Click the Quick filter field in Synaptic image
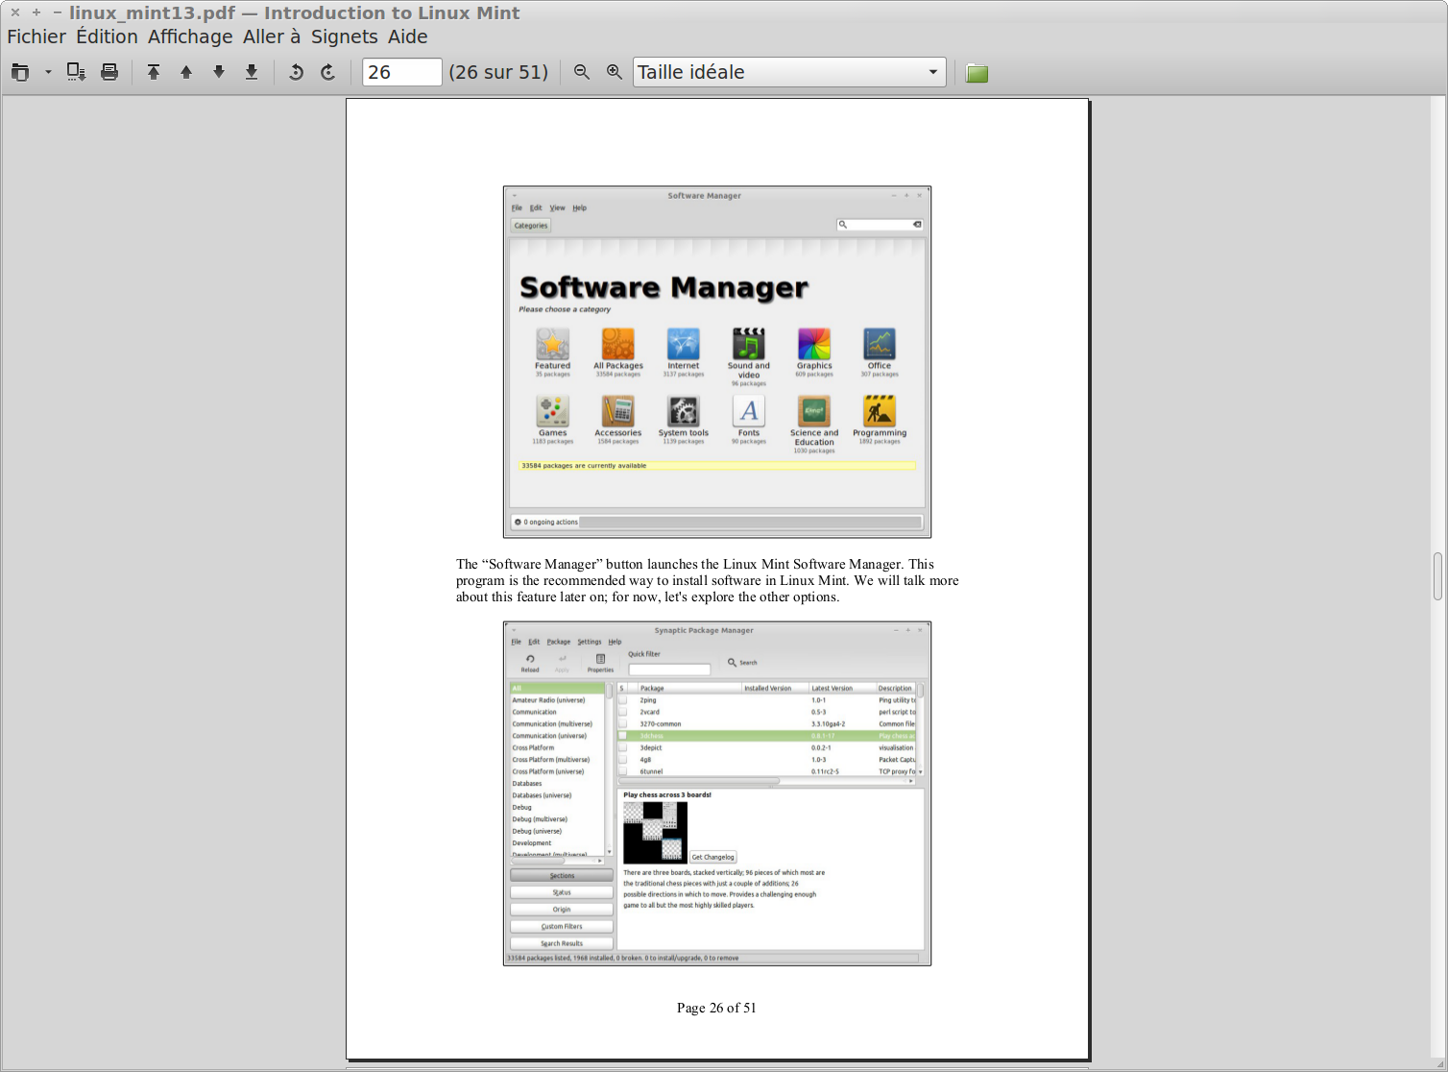The height and width of the screenshot is (1072, 1448). [x=669, y=670]
